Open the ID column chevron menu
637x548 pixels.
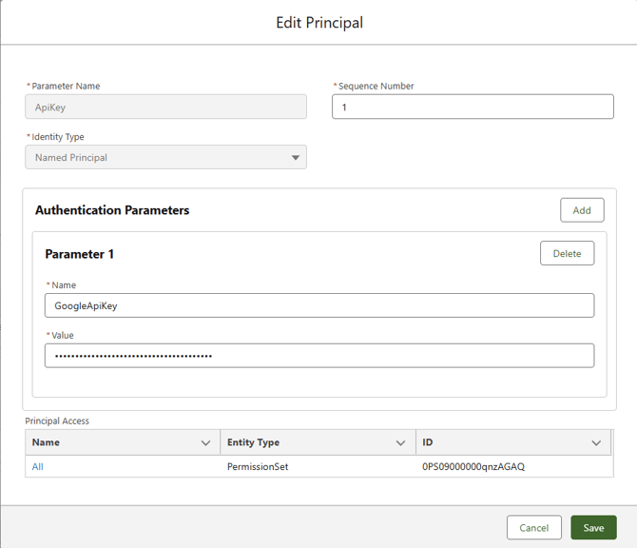[x=596, y=443]
